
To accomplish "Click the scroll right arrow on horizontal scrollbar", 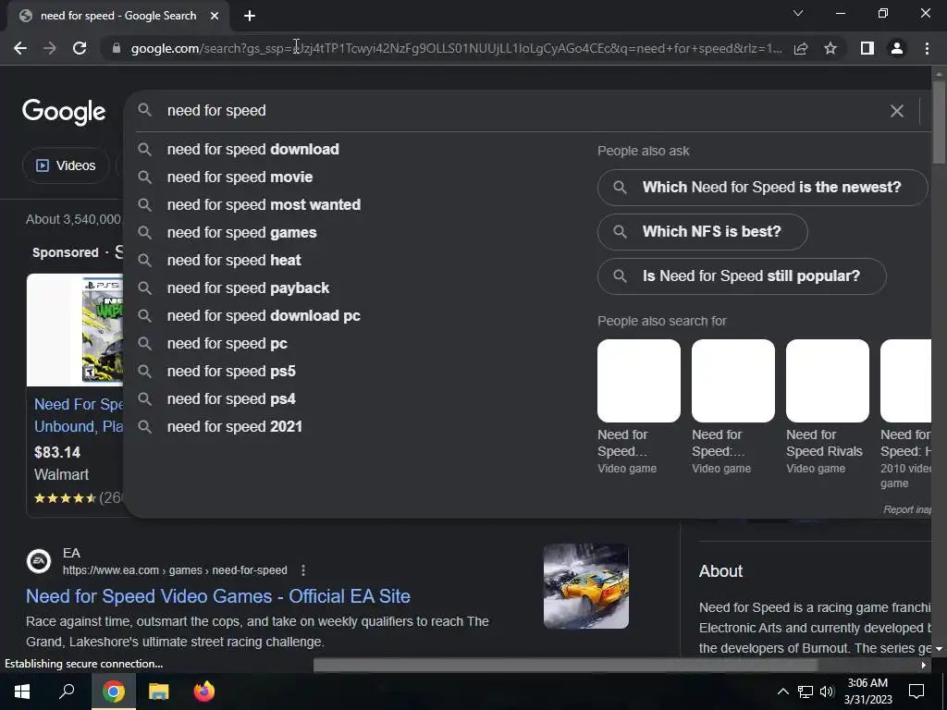I will [x=924, y=666].
